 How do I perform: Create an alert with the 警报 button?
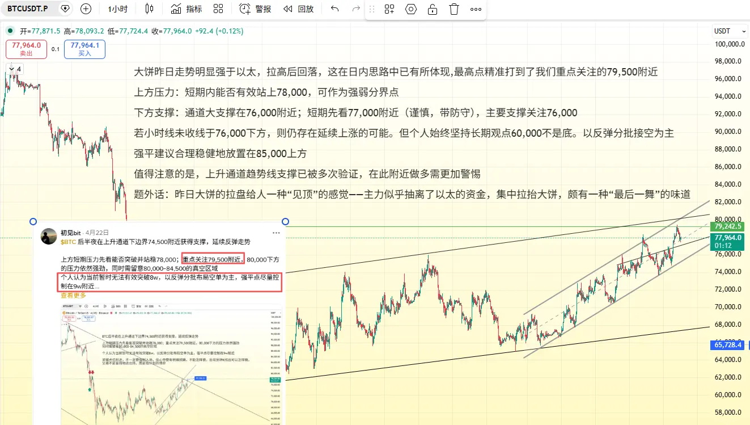click(x=255, y=9)
